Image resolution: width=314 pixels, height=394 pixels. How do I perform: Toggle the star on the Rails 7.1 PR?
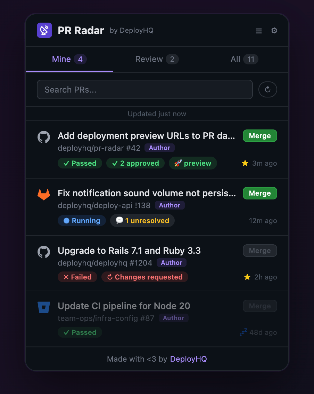[x=247, y=277]
